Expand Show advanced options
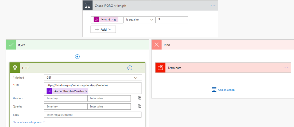The height and width of the screenshot is (127, 294). click(29, 122)
